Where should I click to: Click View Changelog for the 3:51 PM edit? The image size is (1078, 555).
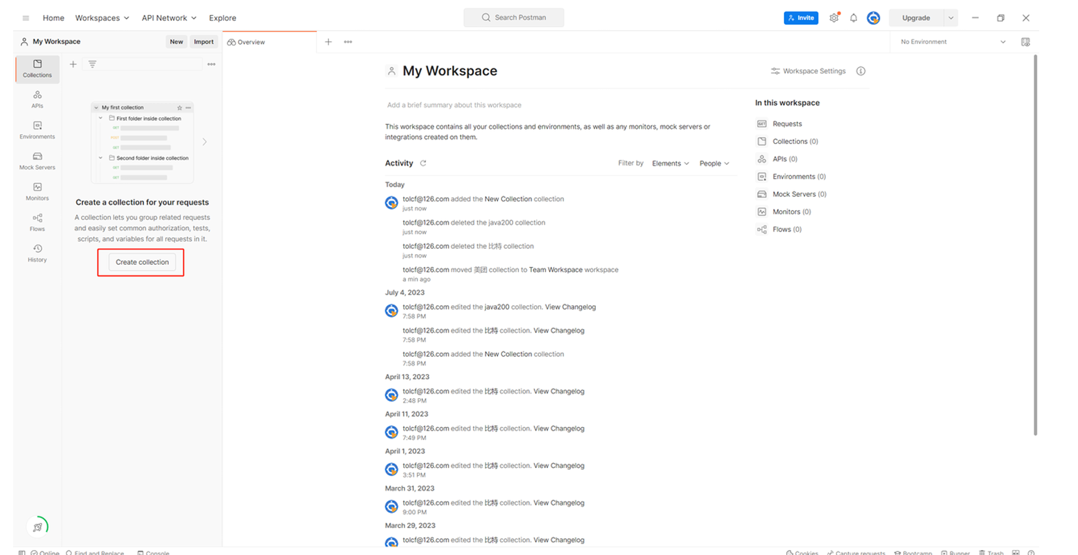[x=559, y=465]
